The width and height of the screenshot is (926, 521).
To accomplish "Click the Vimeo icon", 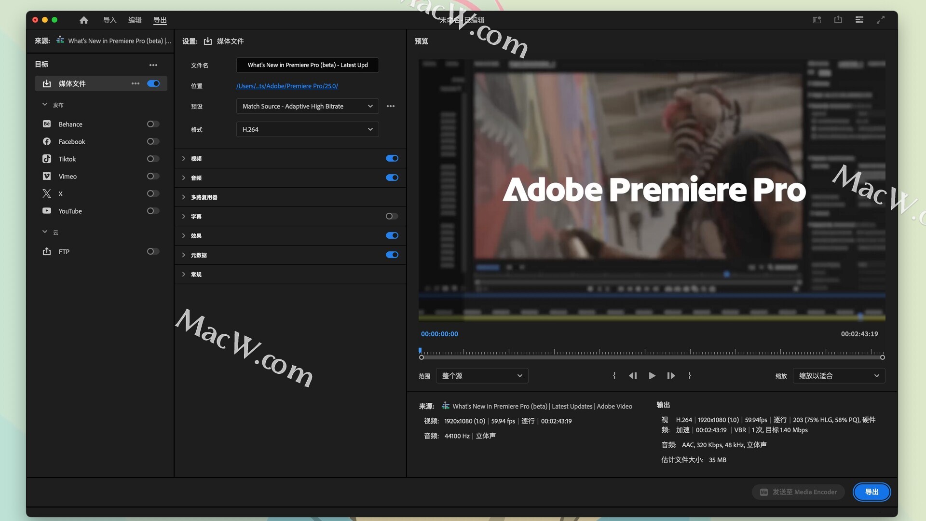I will [x=47, y=176].
